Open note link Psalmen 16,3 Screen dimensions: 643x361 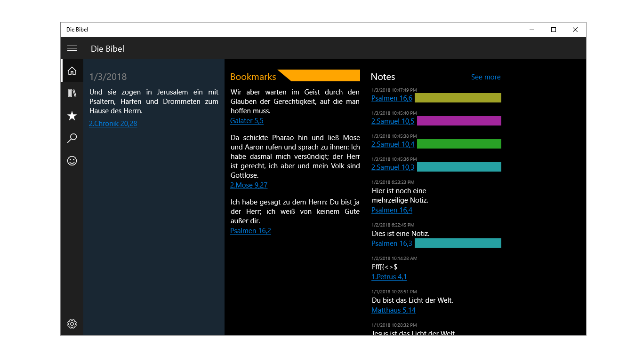(x=392, y=243)
